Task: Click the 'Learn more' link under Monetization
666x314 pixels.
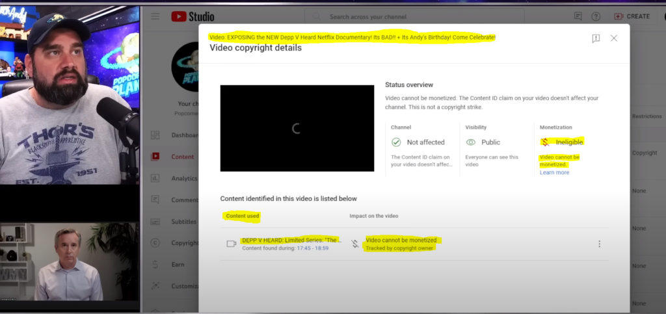Action: 554,173
